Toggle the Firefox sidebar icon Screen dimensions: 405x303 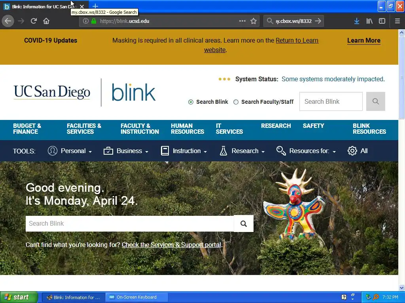[x=382, y=21]
